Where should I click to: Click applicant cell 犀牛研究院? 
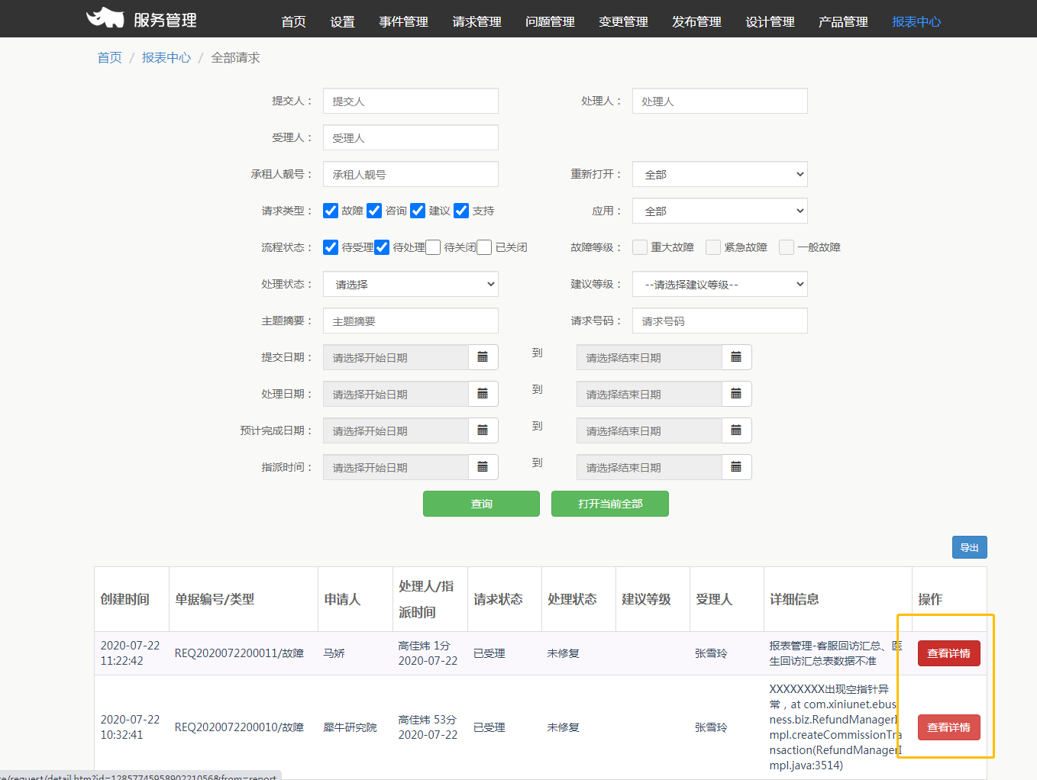click(x=350, y=727)
